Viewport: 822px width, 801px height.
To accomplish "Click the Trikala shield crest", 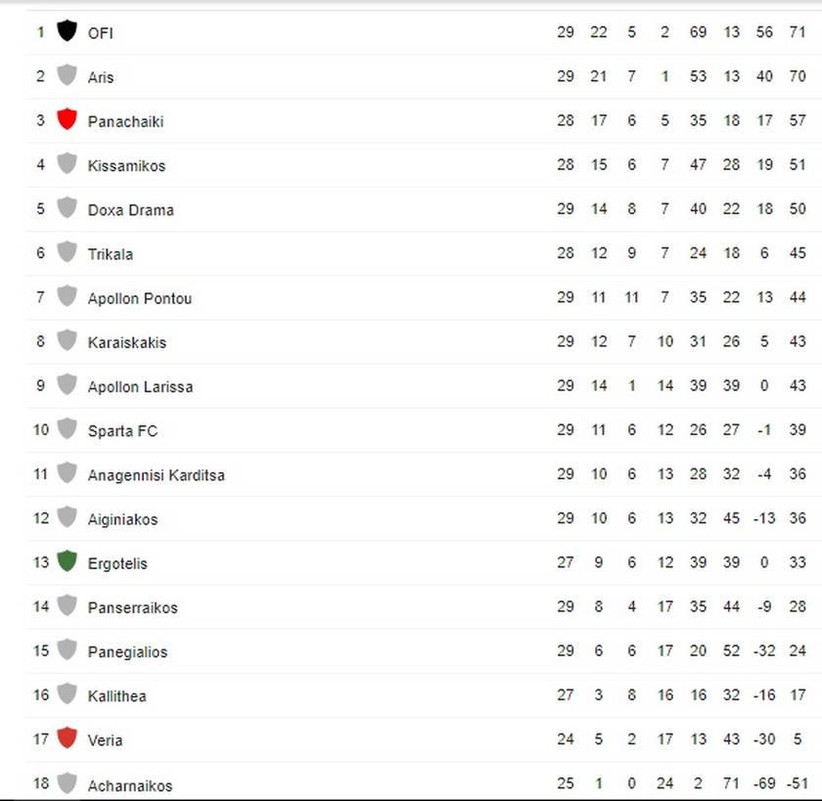I will click(67, 252).
